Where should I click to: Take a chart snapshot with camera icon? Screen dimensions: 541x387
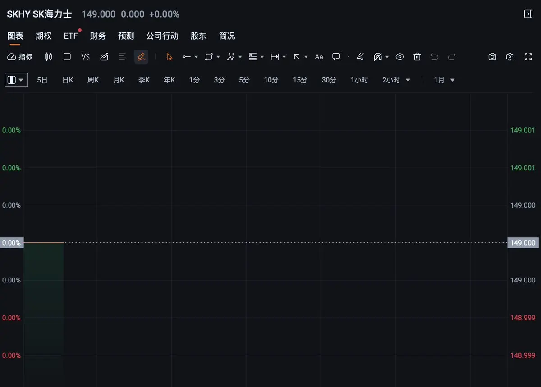492,57
